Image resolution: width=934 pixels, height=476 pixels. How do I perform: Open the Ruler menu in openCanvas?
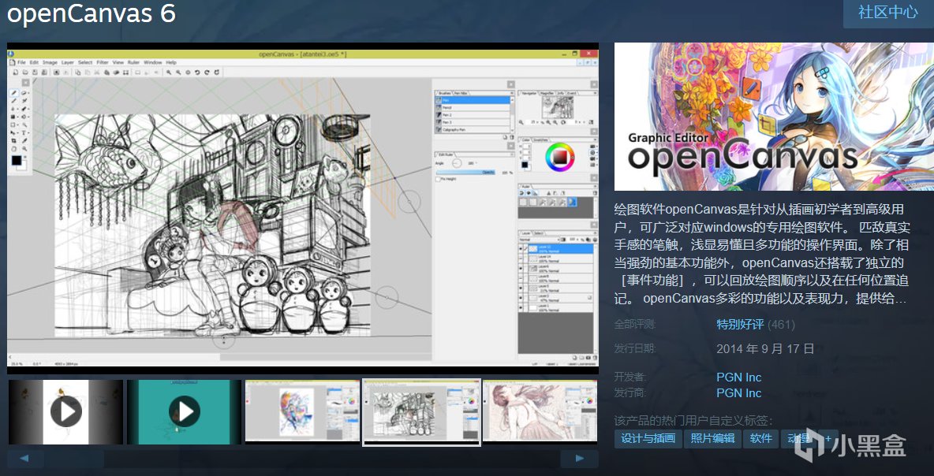tap(133, 62)
